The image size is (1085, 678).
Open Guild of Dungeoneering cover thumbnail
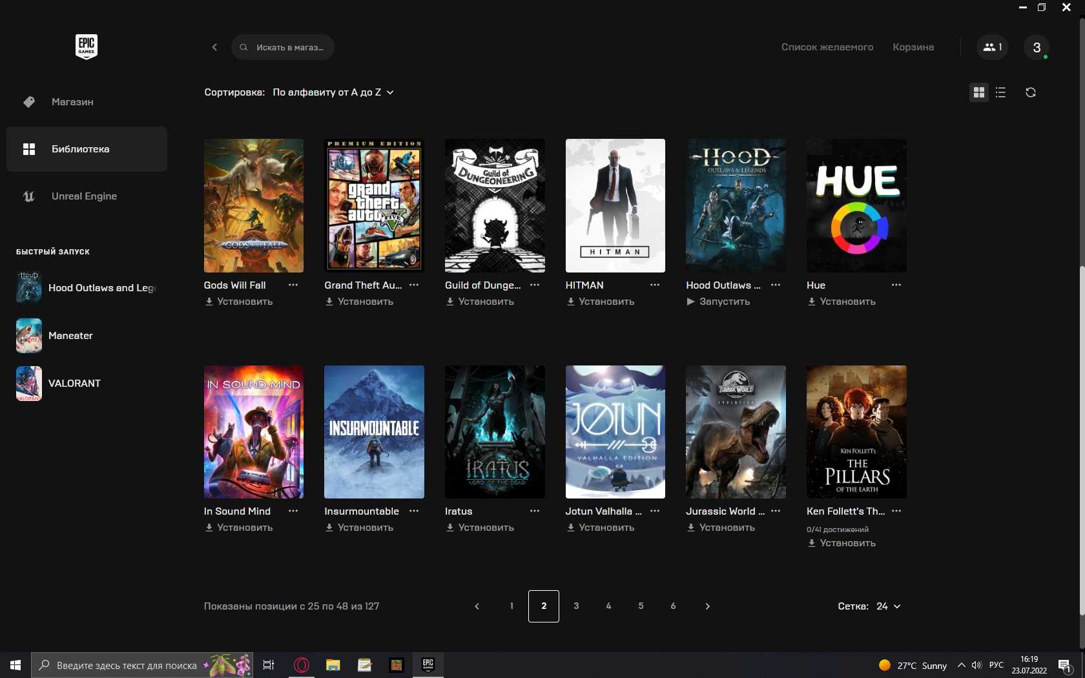495,205
